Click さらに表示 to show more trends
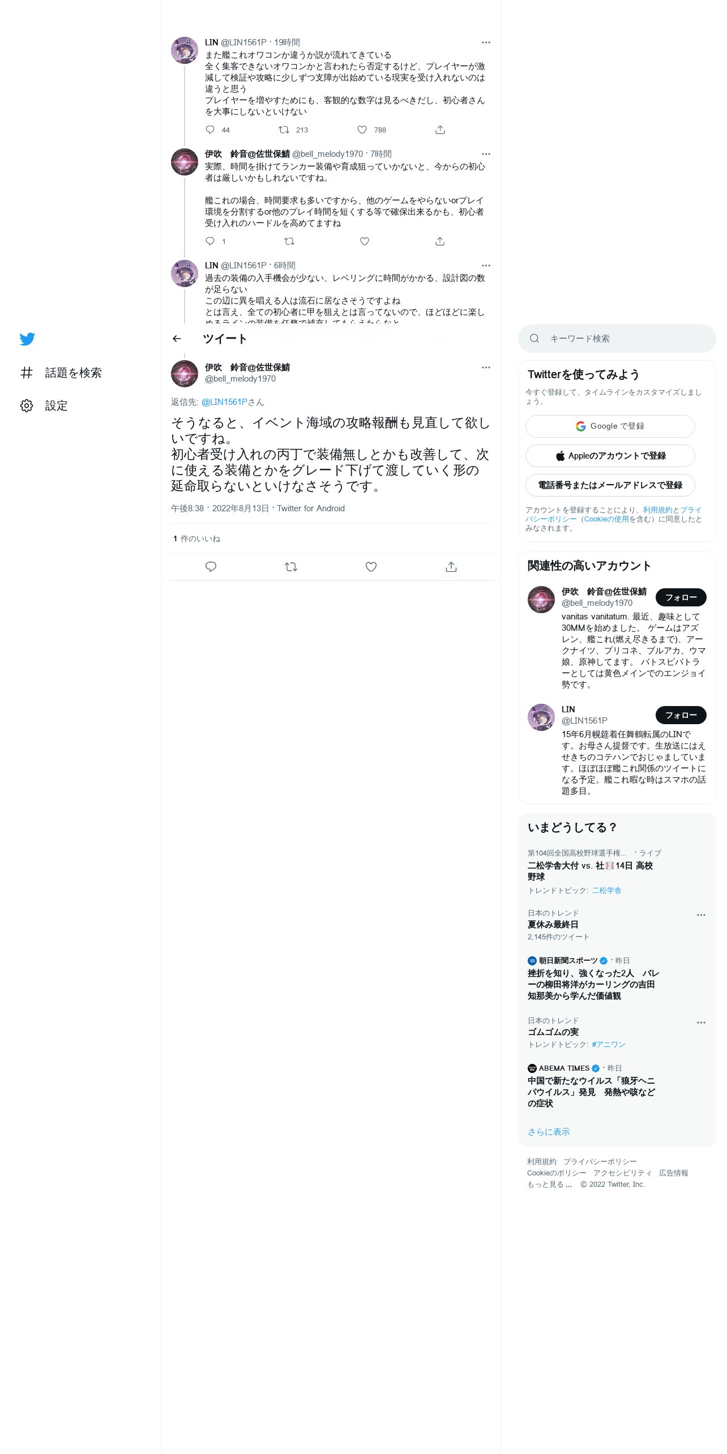The height and width of the screenshot is (1454, 727). point(549,1132)
